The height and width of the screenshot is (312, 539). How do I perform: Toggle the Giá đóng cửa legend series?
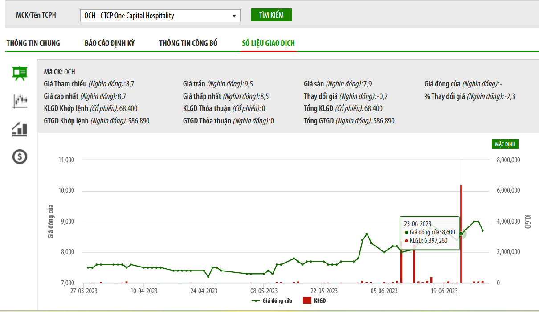point(272,301)
